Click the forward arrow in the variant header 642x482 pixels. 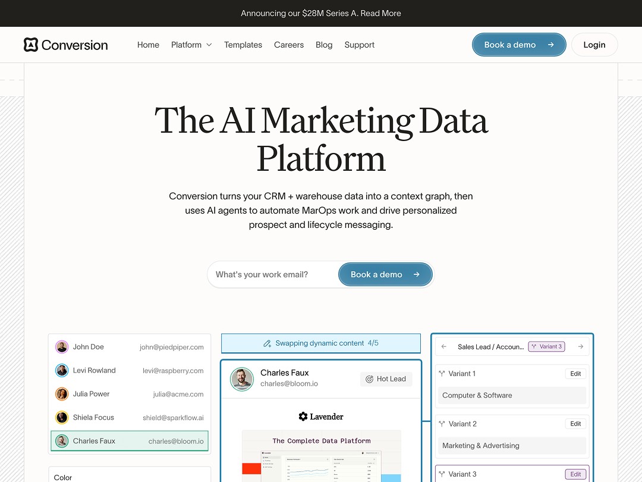(x=581, y=346)
